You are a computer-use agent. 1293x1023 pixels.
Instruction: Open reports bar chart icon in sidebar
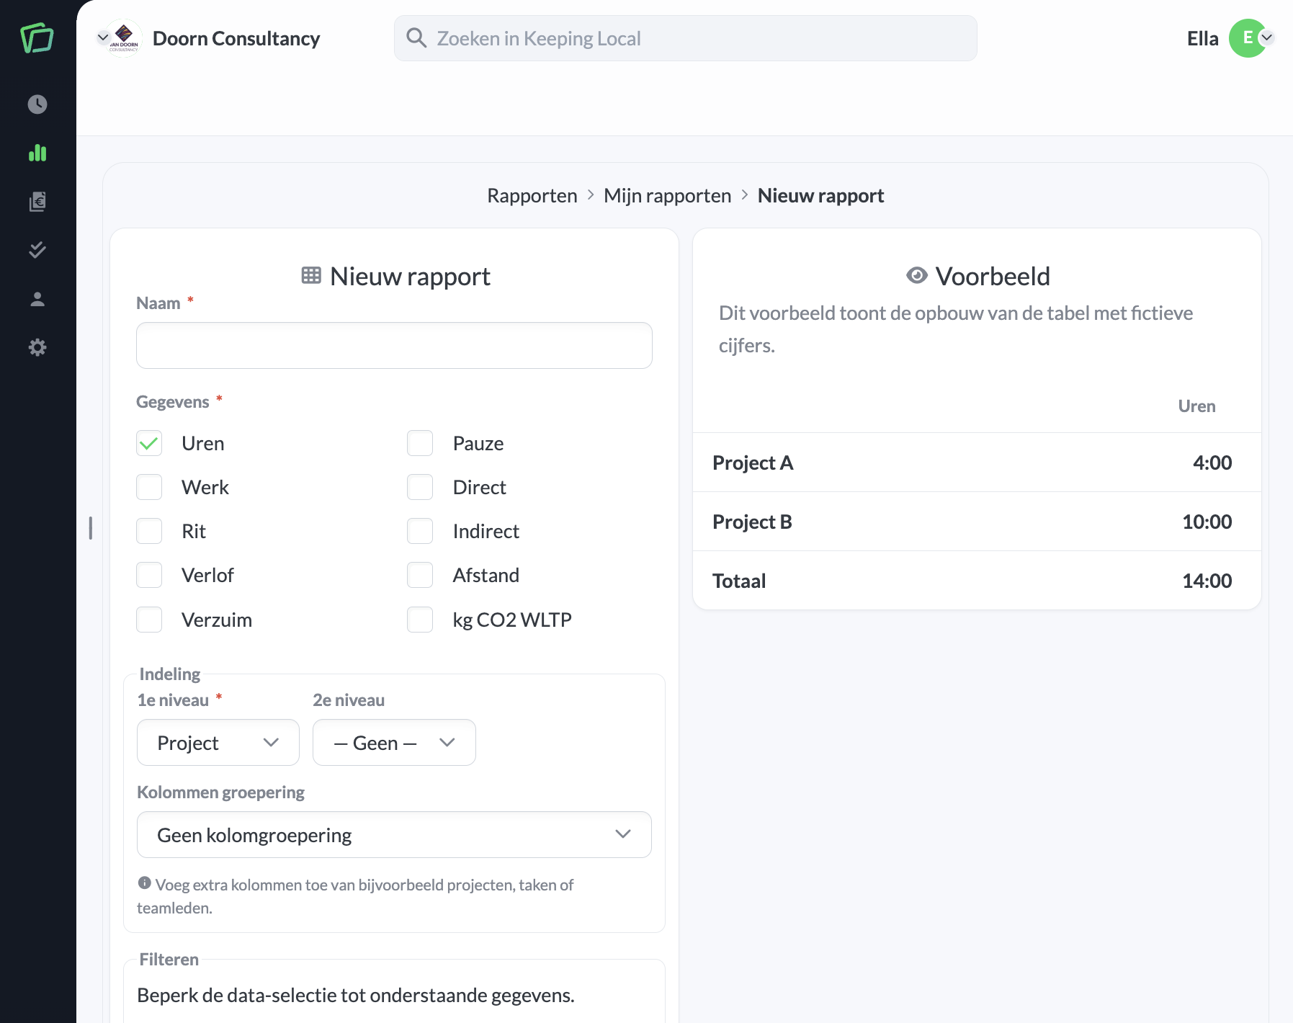(37, 153)
